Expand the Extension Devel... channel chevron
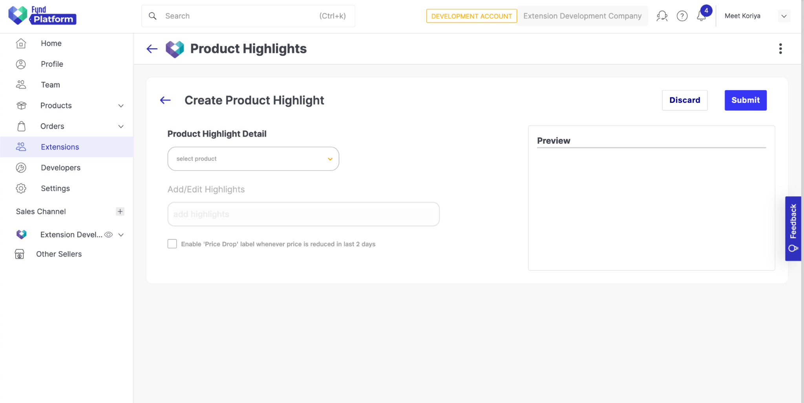This screenshot has height=403, width=804. pyautogui.click(x=121, y=235)
